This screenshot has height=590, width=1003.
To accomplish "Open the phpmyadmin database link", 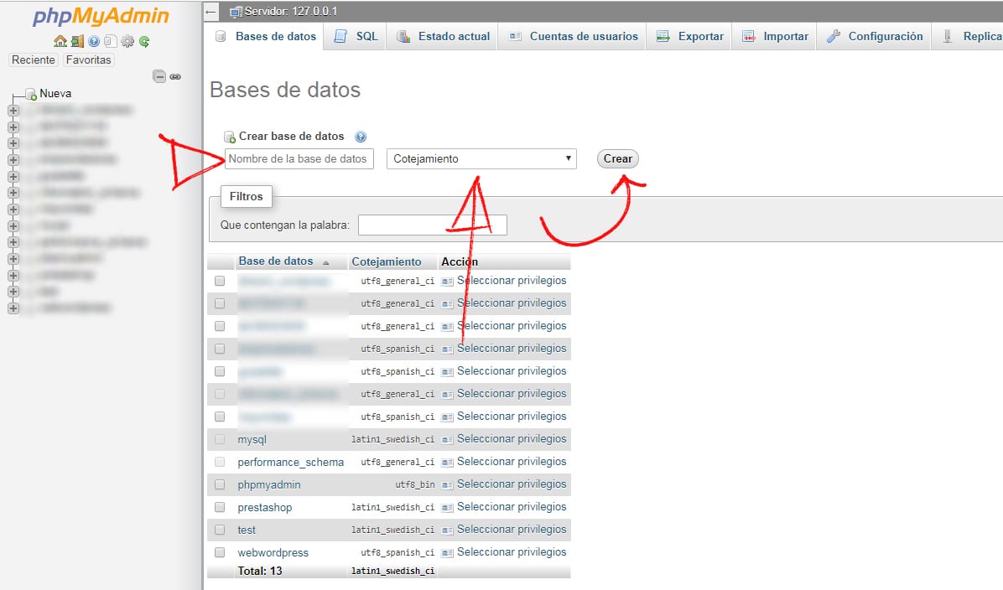I will pos(268,484).
